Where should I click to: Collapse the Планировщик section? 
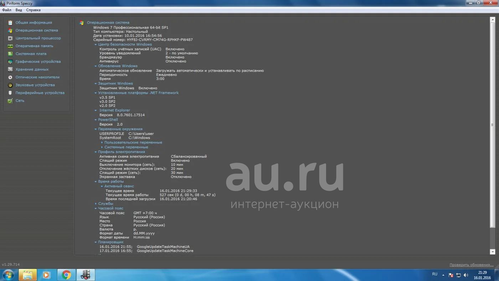(96, 242)
